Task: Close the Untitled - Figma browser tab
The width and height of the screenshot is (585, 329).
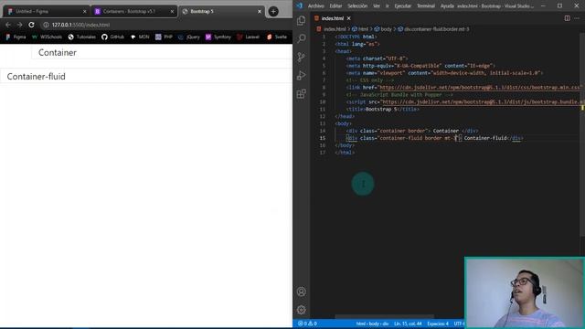Action: tap(84, 12)
